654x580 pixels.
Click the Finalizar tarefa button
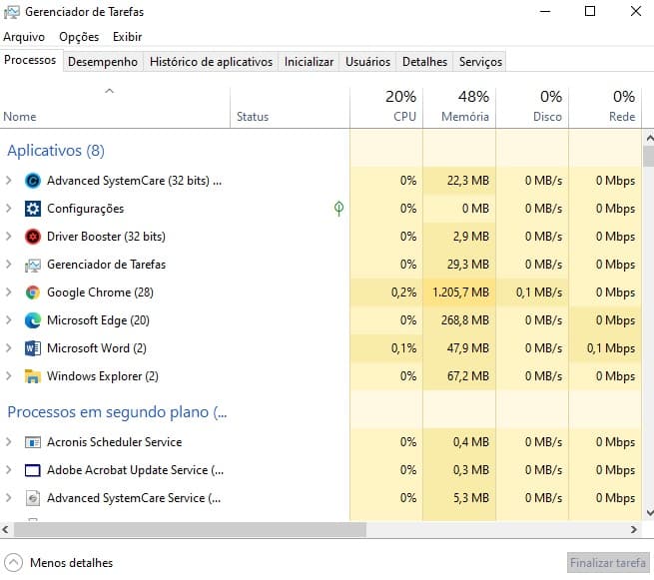point(608,563)
